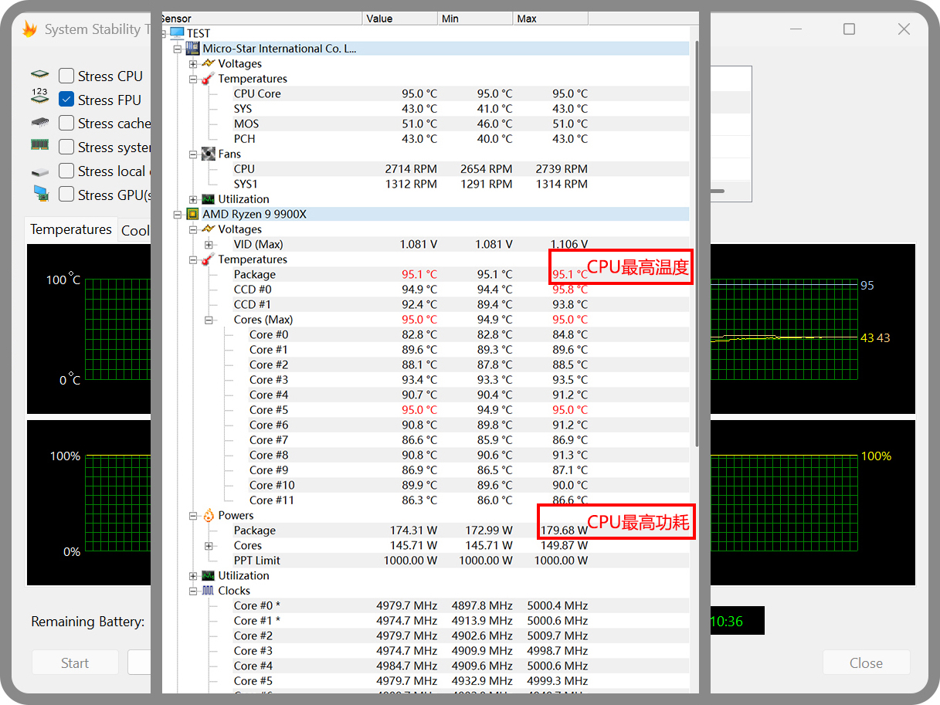Click the Fans node fan icon
This screenshot has height=705, width=940.
[x=208, y=154]
